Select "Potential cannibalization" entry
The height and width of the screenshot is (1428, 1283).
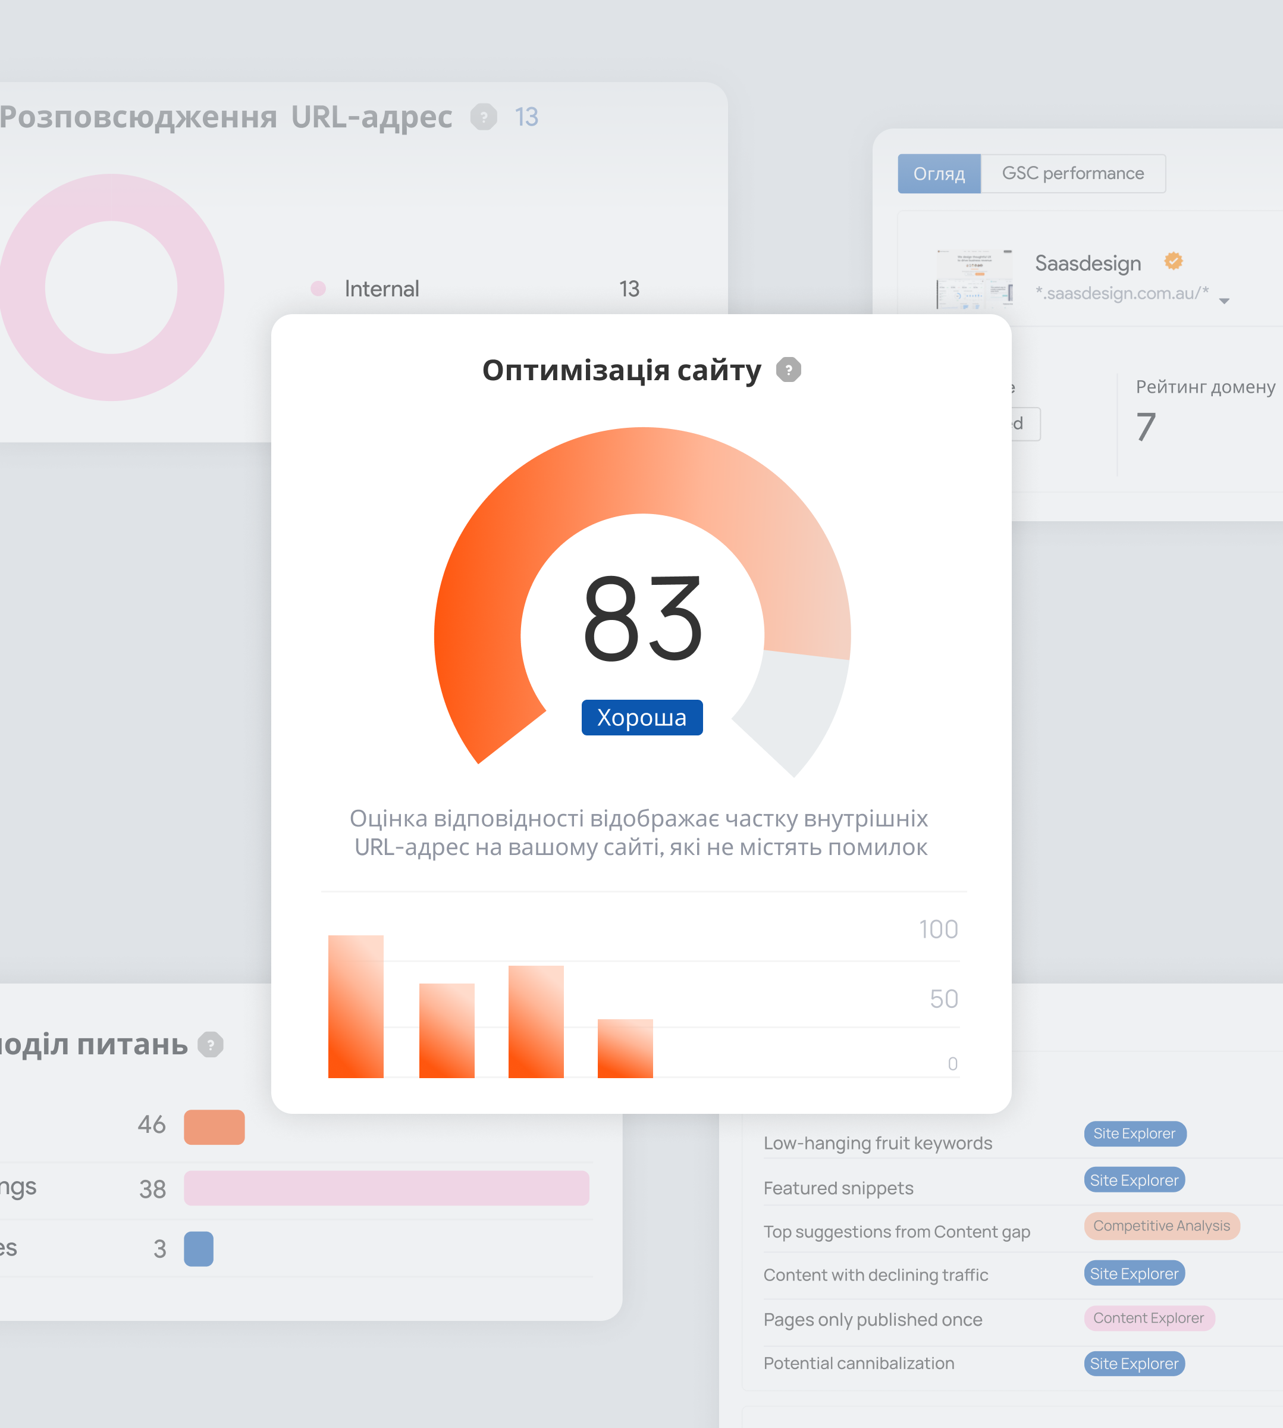click(859, 1363)
